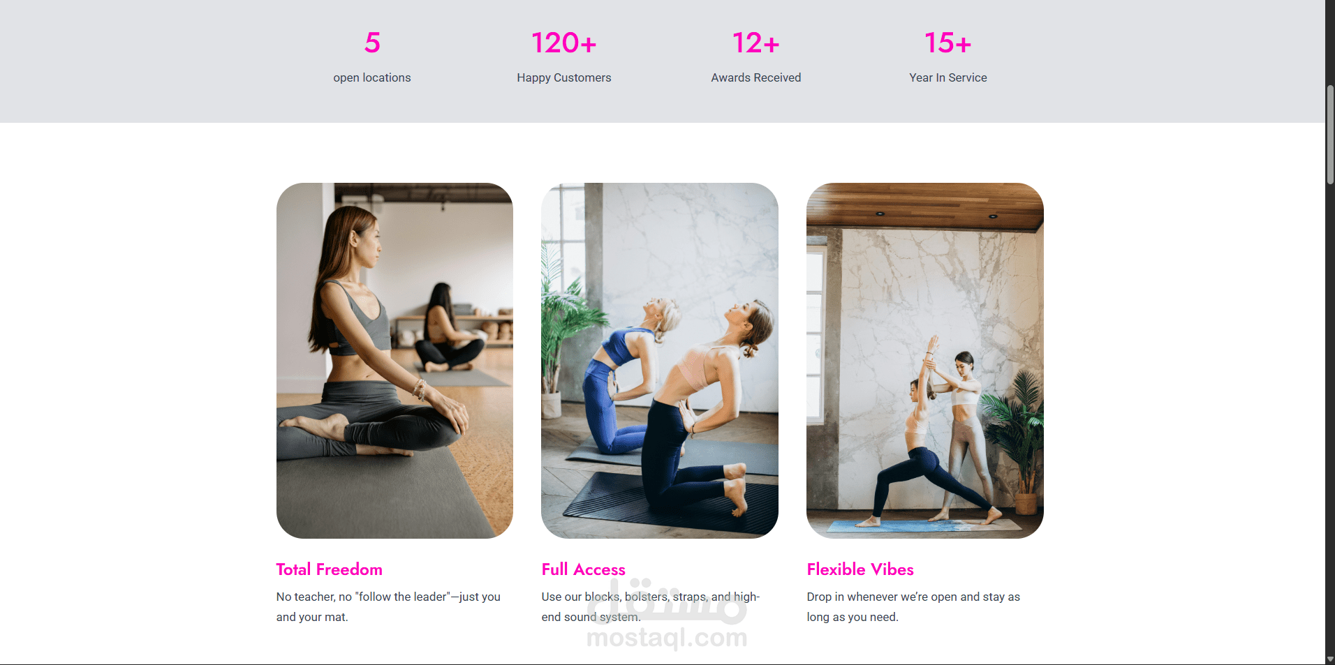The image size is (1335, 665).
Task: Click the scrollbar down arrow
Action: (1330, 659)
